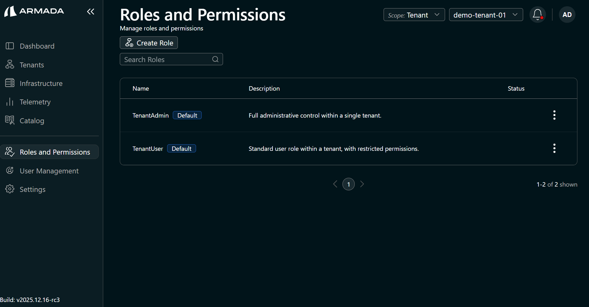The height and width of the screenshot is (307, 589).
Task: Click the notifications bell icon
Action: (537, 14)
